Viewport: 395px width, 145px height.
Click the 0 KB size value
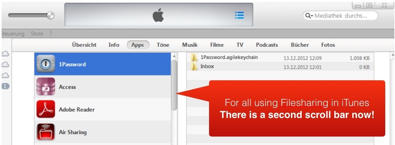(364, 67)
